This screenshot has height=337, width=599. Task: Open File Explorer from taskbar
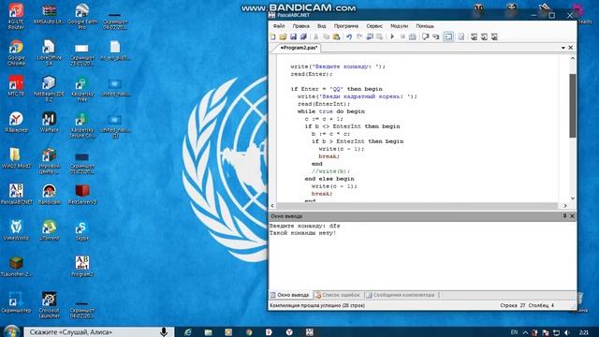tap(208, 332)
